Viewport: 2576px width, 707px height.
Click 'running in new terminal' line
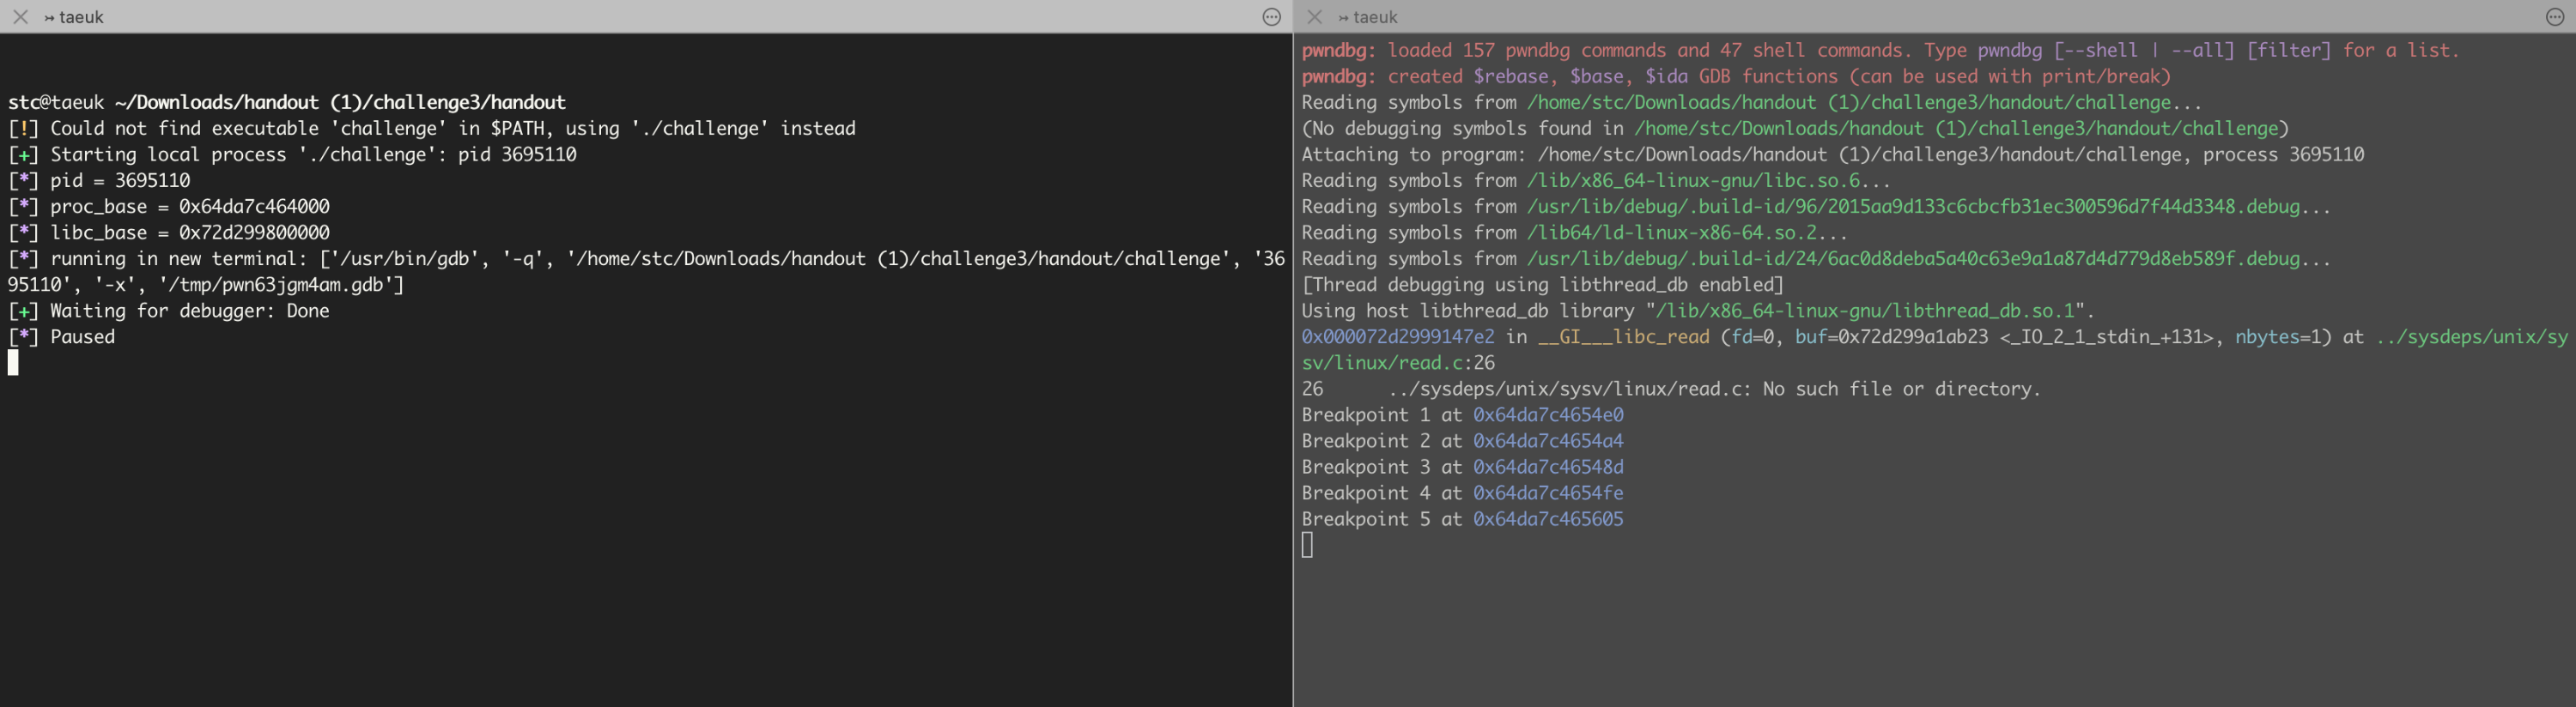[x=646, y=272]
